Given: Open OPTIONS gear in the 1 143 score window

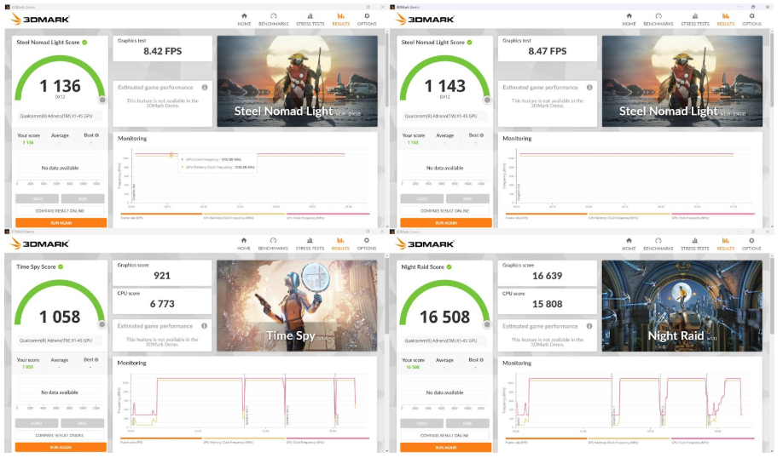Looking at the screenshot, I should [751, 20].
